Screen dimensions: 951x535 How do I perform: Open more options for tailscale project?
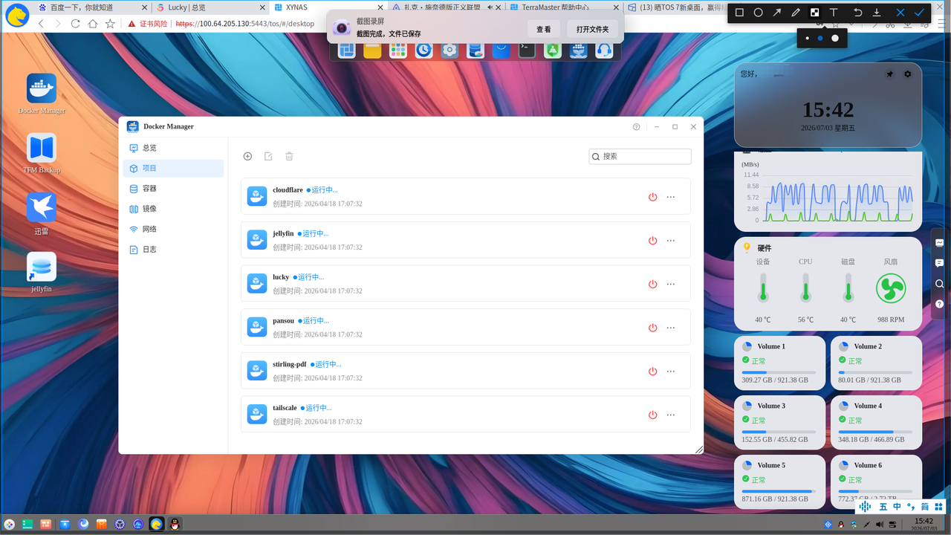[x=671, y=415]
